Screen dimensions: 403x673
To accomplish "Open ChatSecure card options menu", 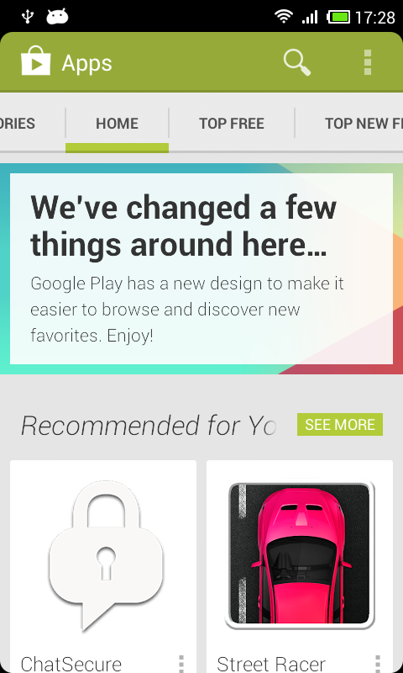I will point(181,664).
